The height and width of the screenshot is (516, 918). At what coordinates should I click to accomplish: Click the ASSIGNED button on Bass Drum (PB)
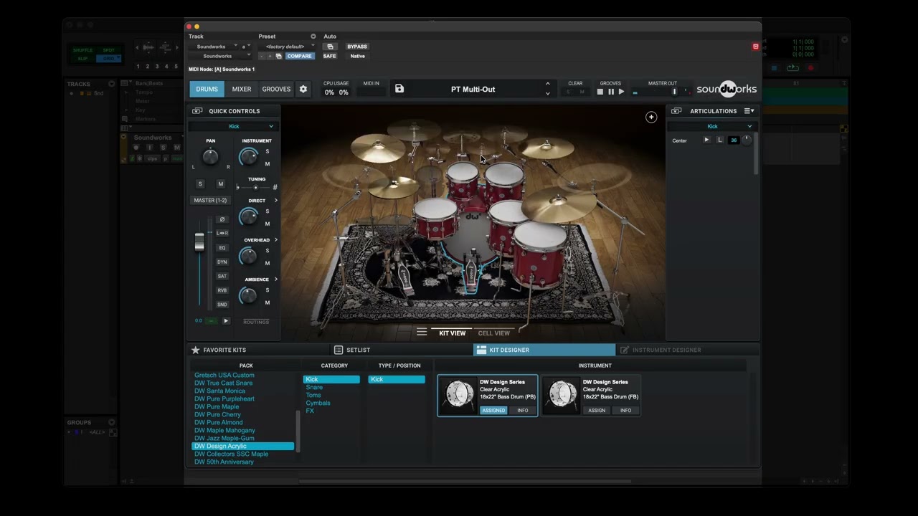click(x=493, y=411)
